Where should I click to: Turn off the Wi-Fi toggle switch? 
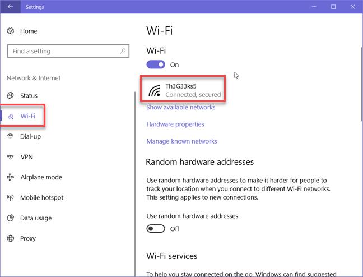(x=156, y=64)
